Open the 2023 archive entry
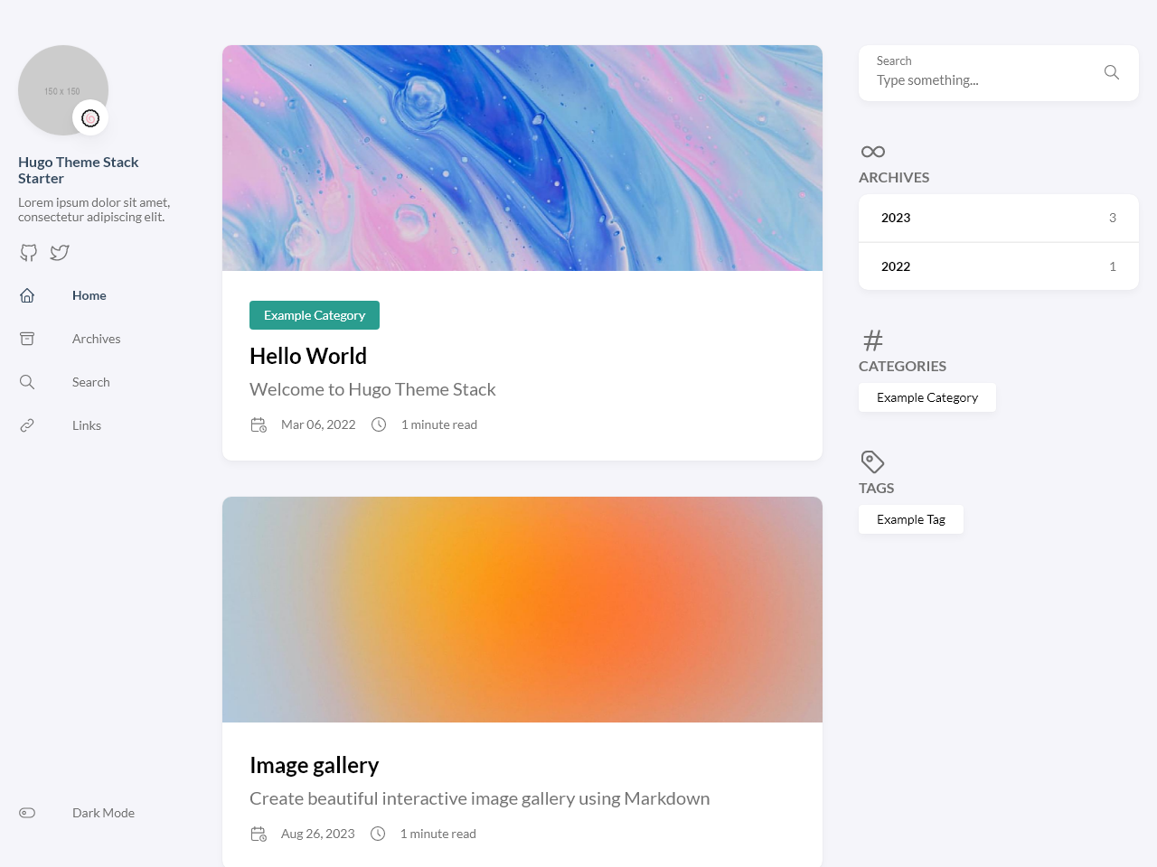 (999, 218)
